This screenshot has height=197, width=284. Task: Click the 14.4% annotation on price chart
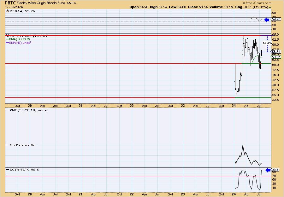click(x=267, y=43)
